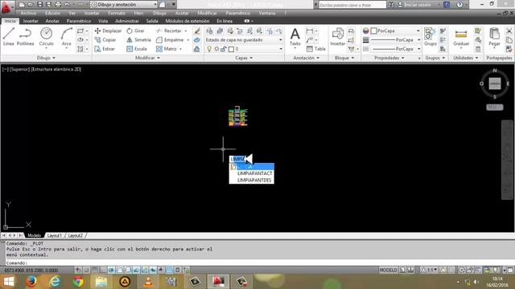This screenshot has width=515, height=289.
Task: Open VLC media player from the taskbar
Action: click(148, 282)
